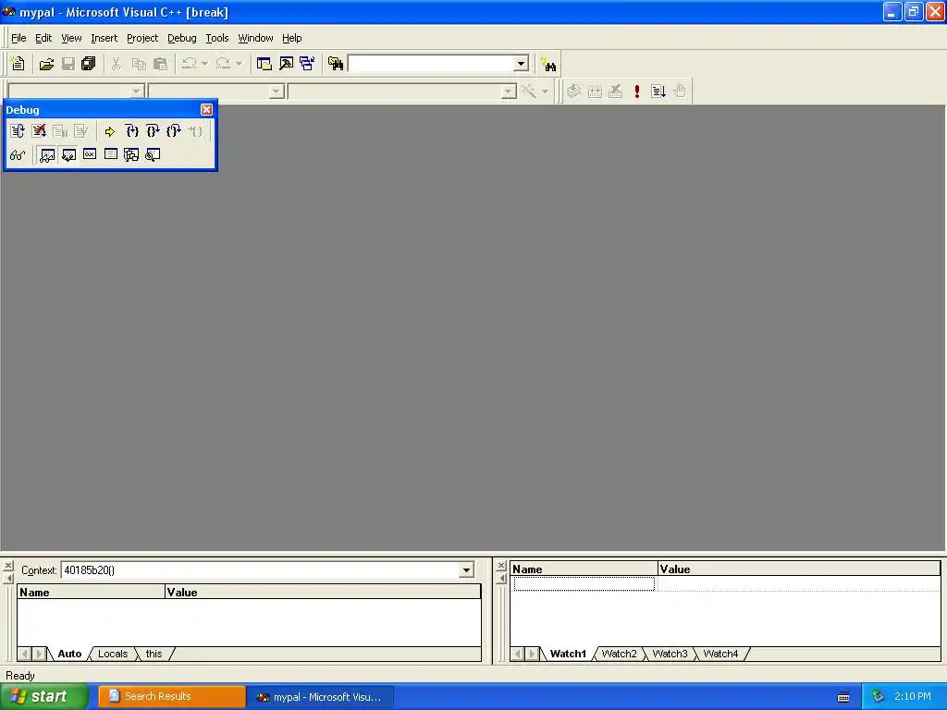Switch to the this tab
This screenshot has height=710, width=947.
tap(154, 654)
